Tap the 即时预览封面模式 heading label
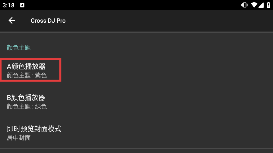Image resolution: width=273 pixels, height=153 pixels. (x=34, y=129)
